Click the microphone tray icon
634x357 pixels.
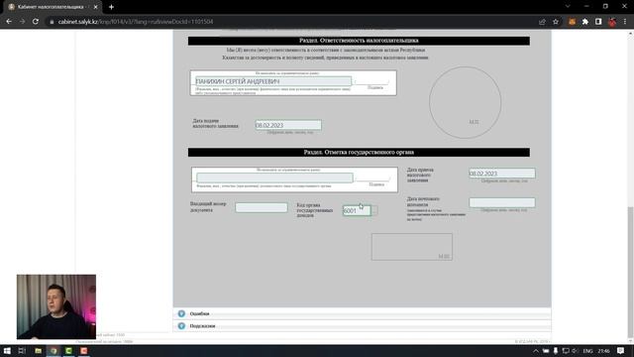point(556,351)
